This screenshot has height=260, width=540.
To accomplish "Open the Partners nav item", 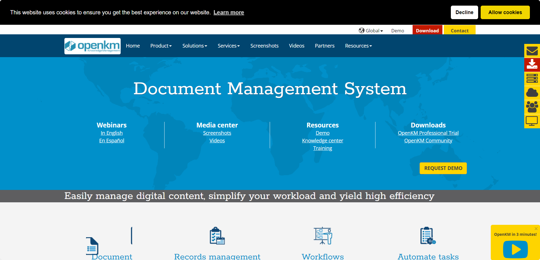I will [325, 46].
